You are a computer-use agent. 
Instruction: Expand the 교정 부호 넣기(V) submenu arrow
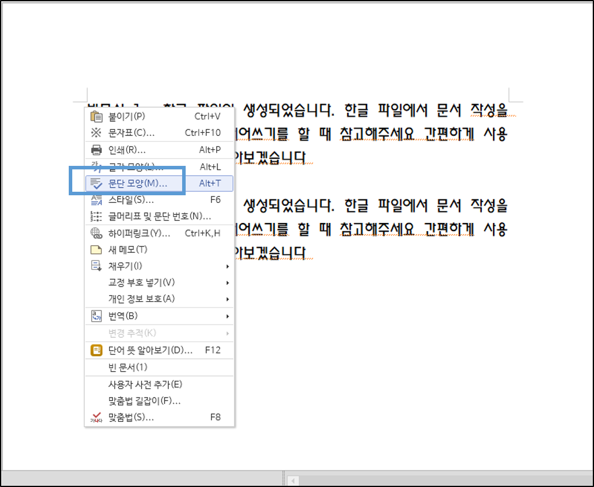(228, 282)
